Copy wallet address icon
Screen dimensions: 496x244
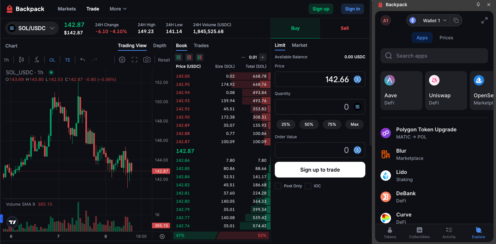click(x=456, y=20)
